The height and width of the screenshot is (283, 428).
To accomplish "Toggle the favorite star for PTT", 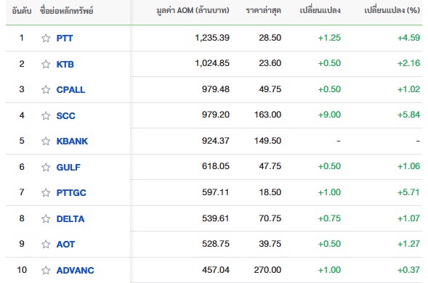I will coord(46,38).
